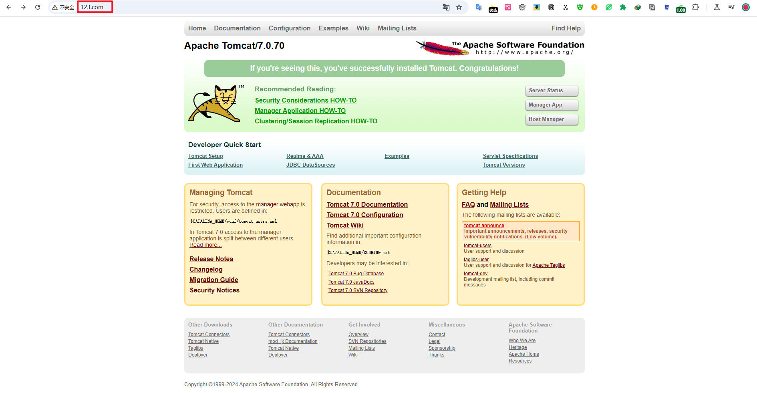Click the Server Status button

(552, 91)
